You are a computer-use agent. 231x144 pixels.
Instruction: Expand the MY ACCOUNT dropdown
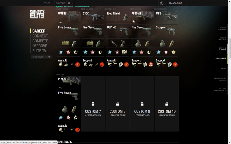point(177,3)
